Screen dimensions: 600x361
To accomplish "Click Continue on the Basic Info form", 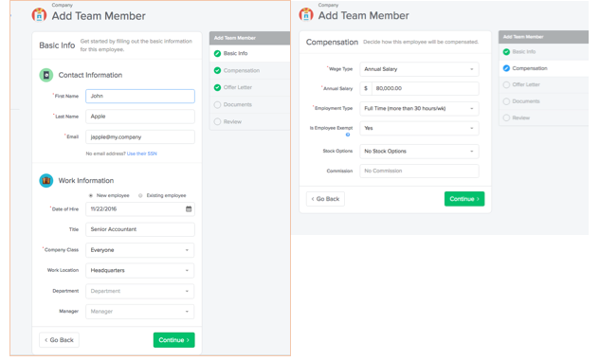I will click(174, 340).
